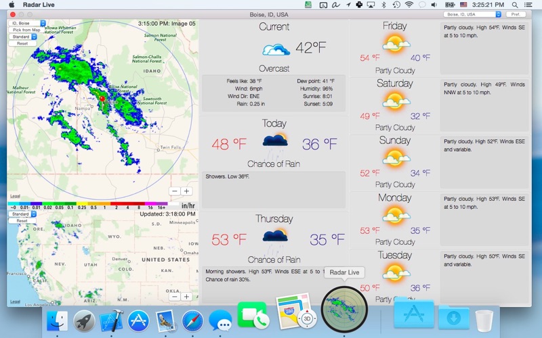Open Maps app icon in the Dock
The image size is (542, 338).
click(295, 312)
